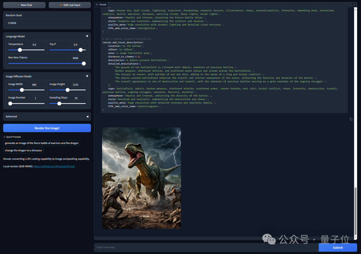Screen dimensions: 361x254
Task: Click the Top P value box
Action: pos(77,45)
